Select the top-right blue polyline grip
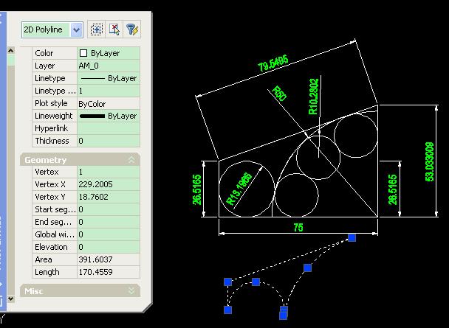Viewport: 449px width, 328px height. click(352, 238)
